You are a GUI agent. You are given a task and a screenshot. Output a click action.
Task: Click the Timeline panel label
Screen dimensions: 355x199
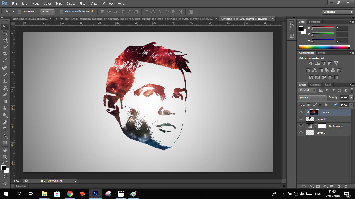tap(21, 186)
